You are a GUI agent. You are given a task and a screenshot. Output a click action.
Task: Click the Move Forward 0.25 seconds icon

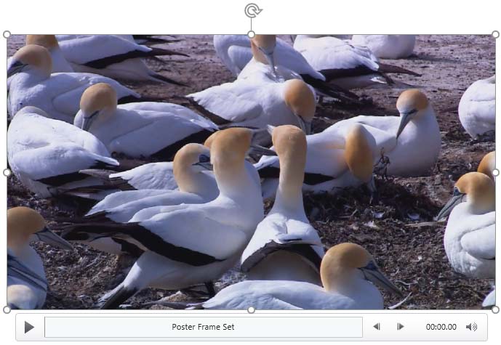coord(400,327)
